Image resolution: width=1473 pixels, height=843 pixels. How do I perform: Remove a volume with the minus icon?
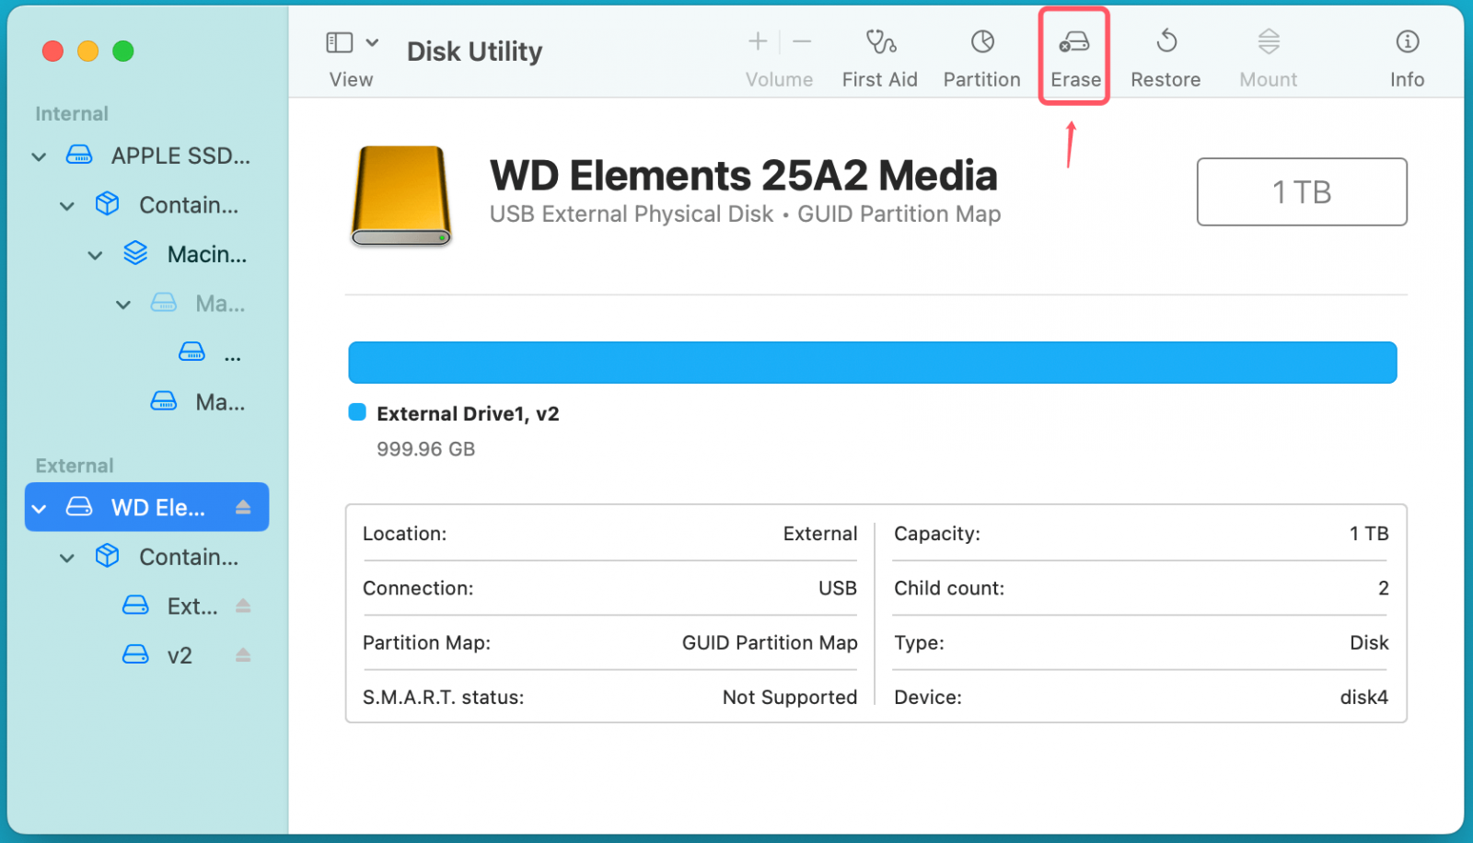point(802,41)
